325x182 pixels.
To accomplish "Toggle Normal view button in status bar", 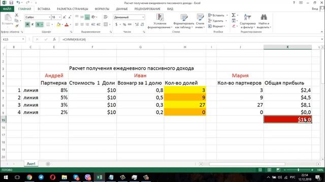I will 260,170.
